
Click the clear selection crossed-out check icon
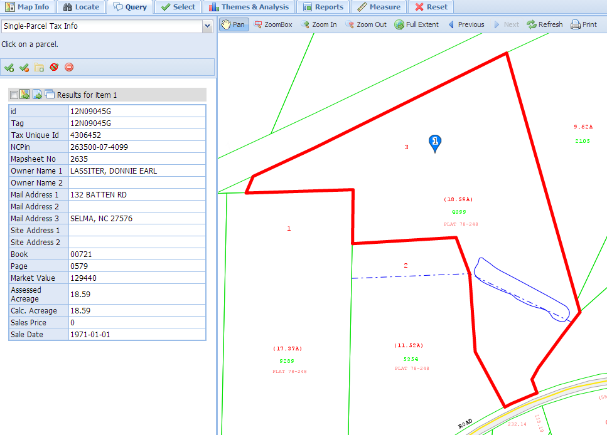[54, 68]
